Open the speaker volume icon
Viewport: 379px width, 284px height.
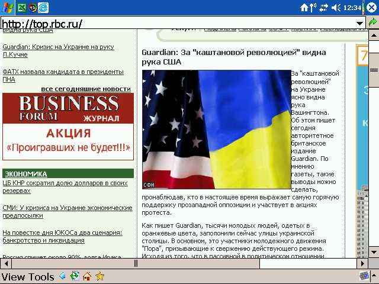(336, 8)
